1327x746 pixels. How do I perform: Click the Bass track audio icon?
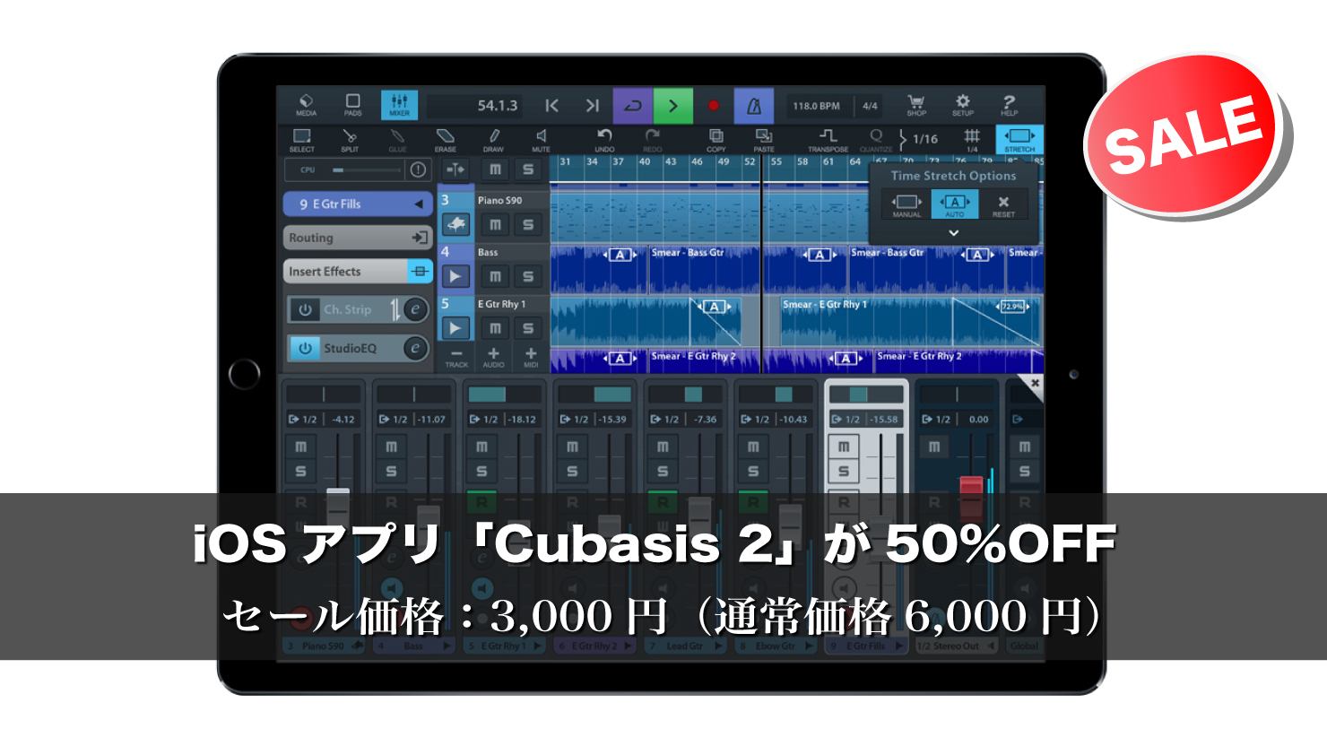pos(456,276)
